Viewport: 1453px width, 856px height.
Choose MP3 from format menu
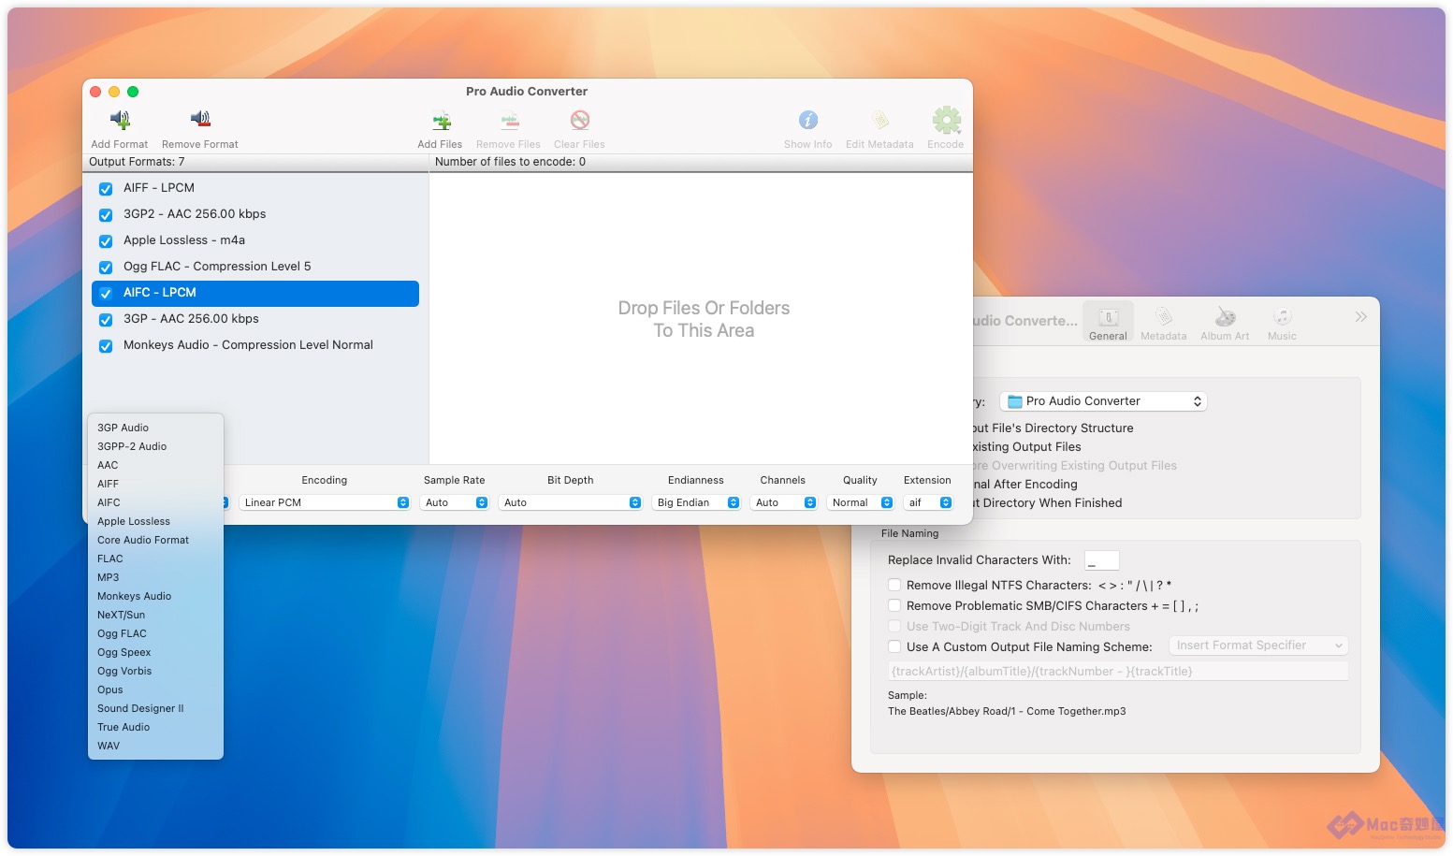click(x=155, y=577)
